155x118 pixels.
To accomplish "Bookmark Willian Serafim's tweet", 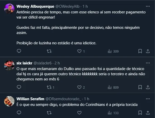I will tap(140, 113).
